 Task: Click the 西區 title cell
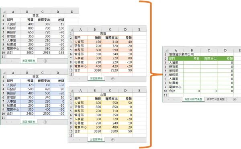coord(35,77)
